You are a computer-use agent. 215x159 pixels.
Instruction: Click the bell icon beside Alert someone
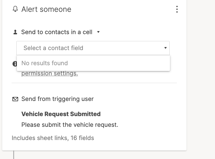coord(15,9)
